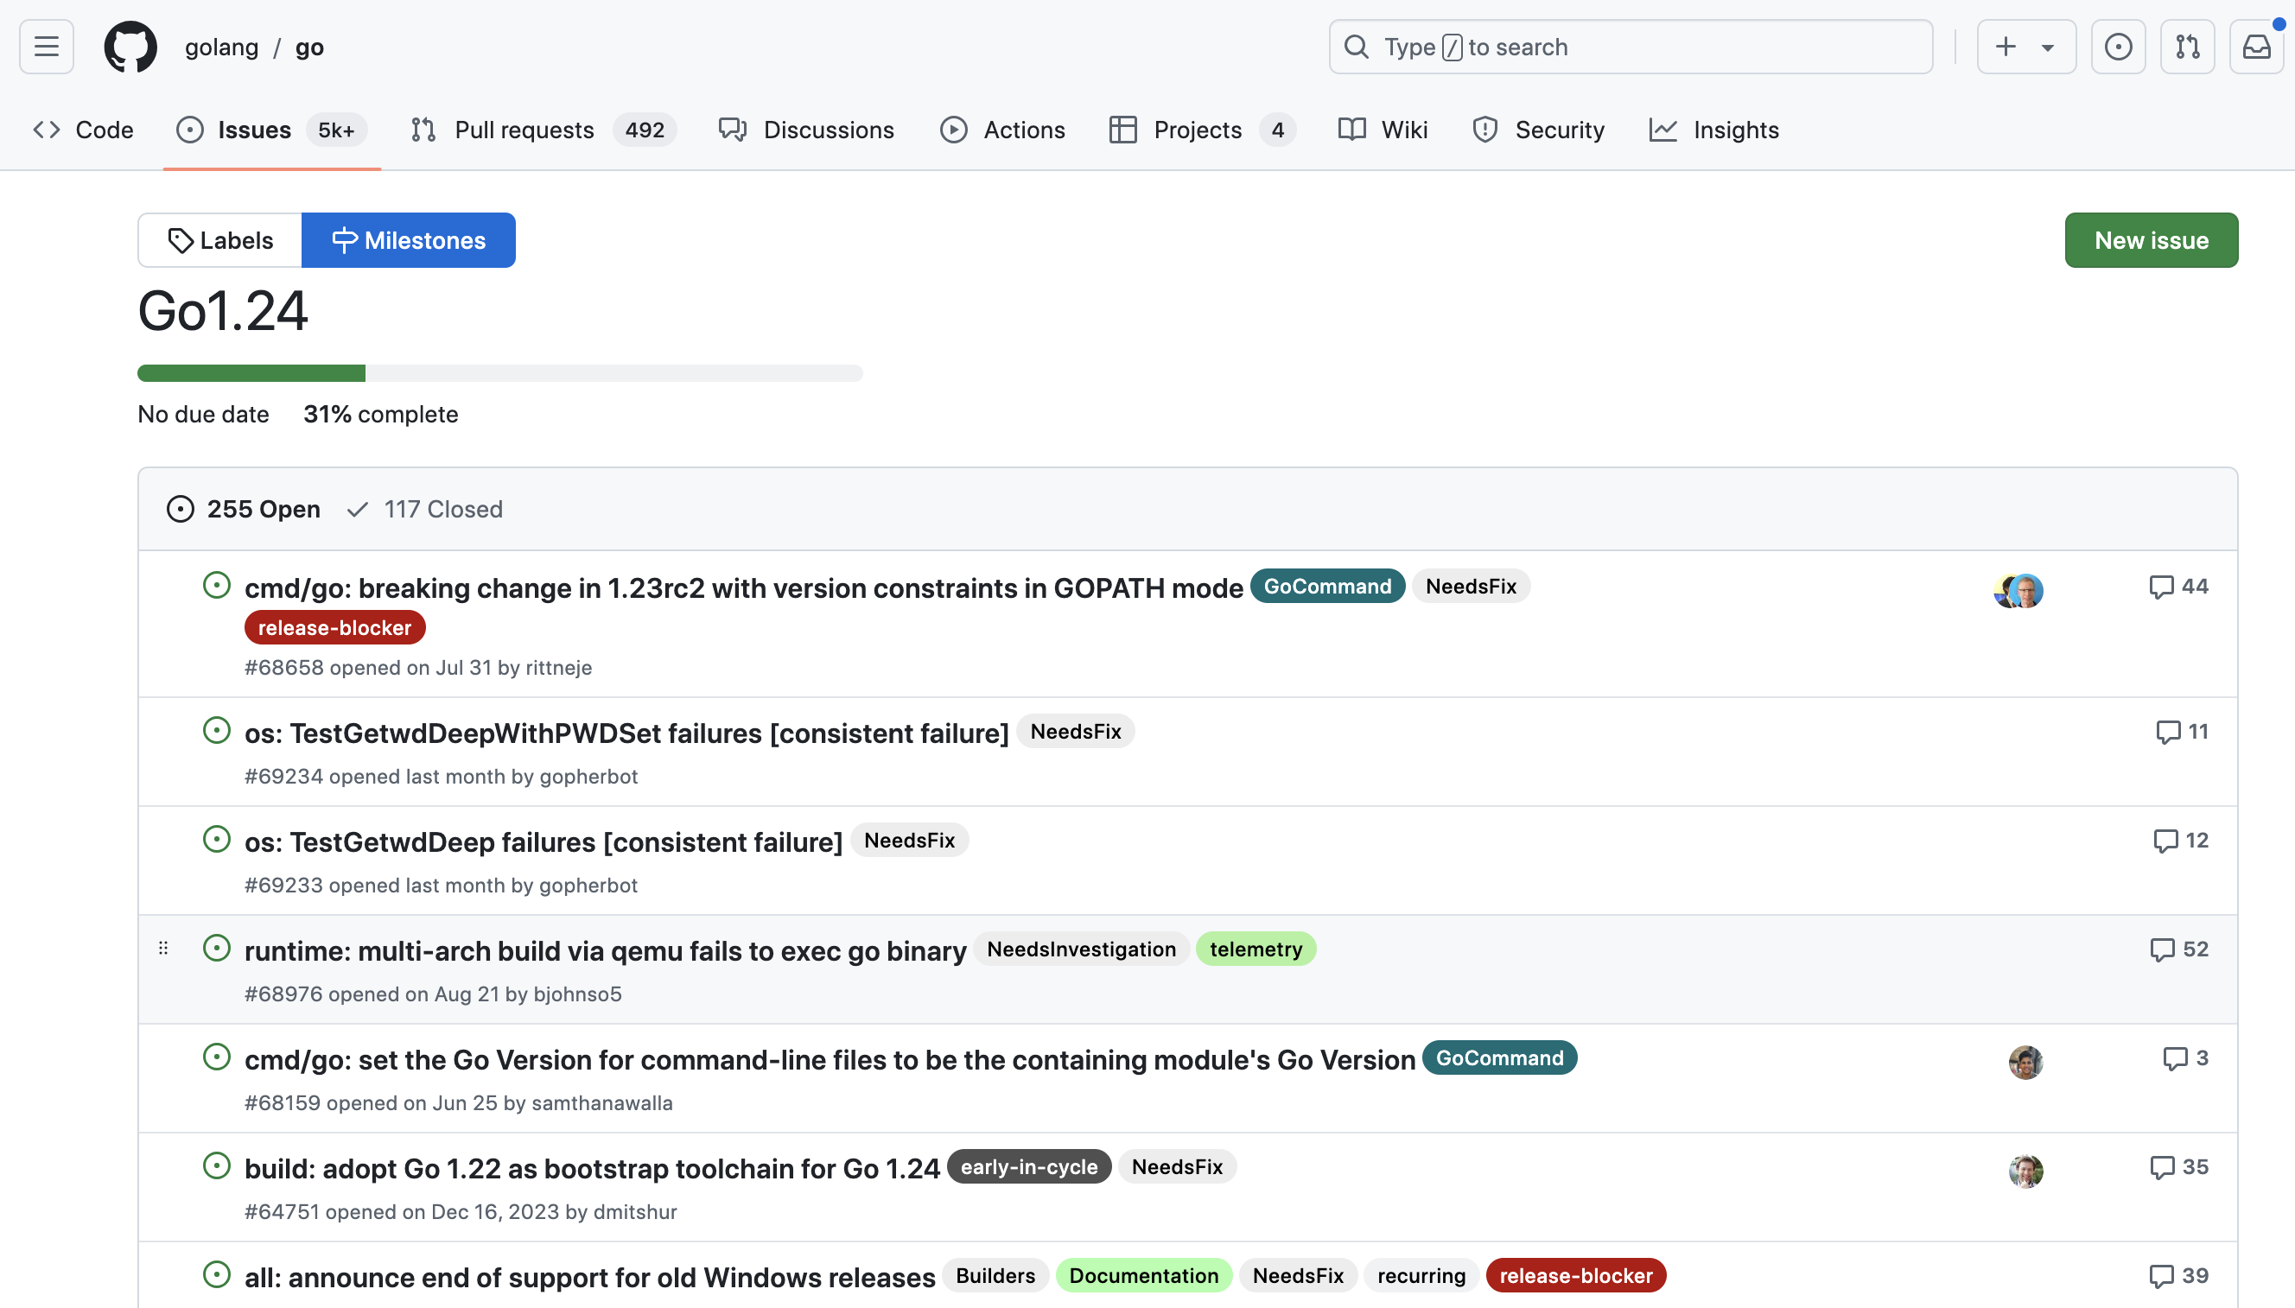The height and width of the screenshot is (1308, 2295).
Task: Open the issues shortcut icon in the header
Action: point(2118,47)
